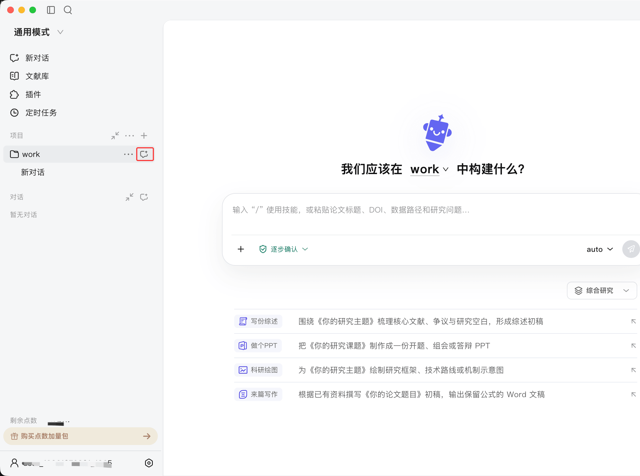
Task: Change project via work dropdown in heading
Action: point(429,169)
